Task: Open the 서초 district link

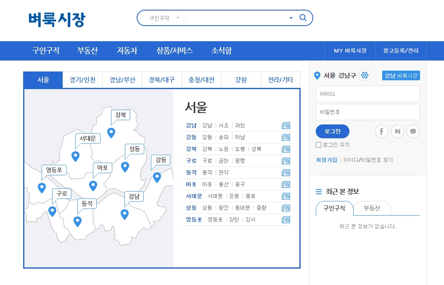Action: pyautogui.click(x=223, y=125)
